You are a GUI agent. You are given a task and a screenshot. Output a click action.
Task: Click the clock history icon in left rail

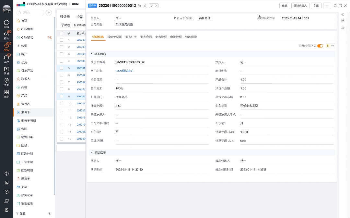pos(7,192)
